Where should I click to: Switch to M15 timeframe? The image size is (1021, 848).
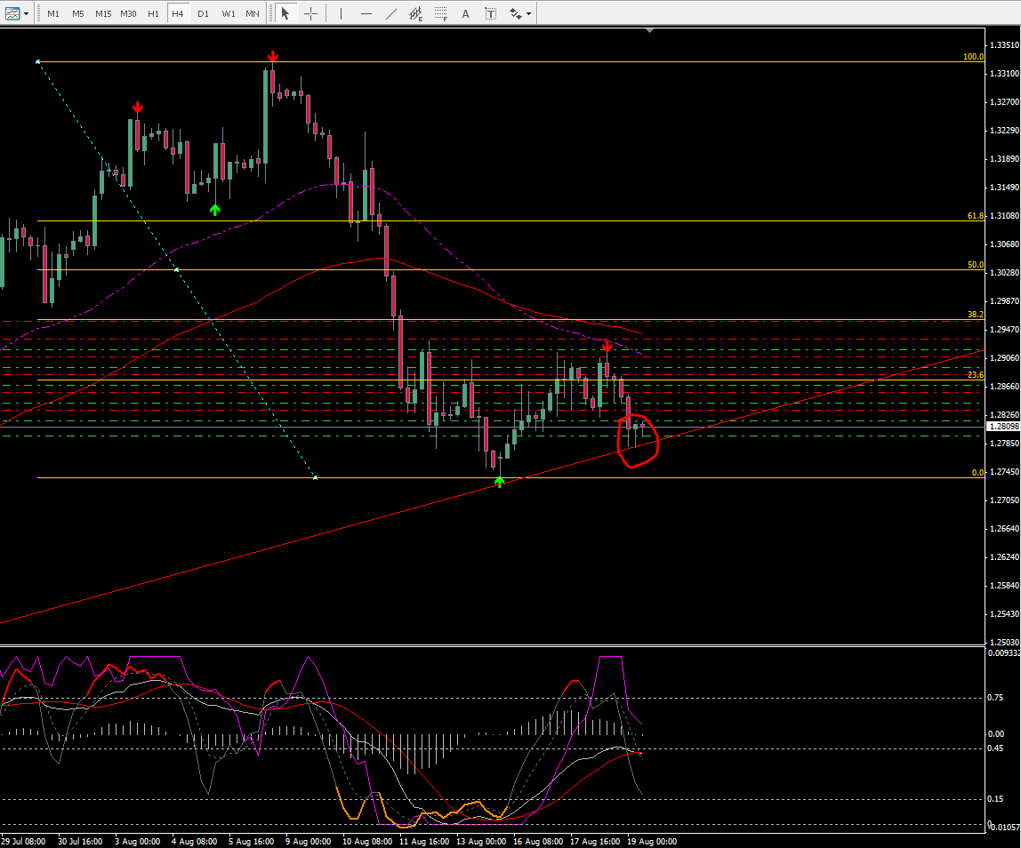click(103, 13)
